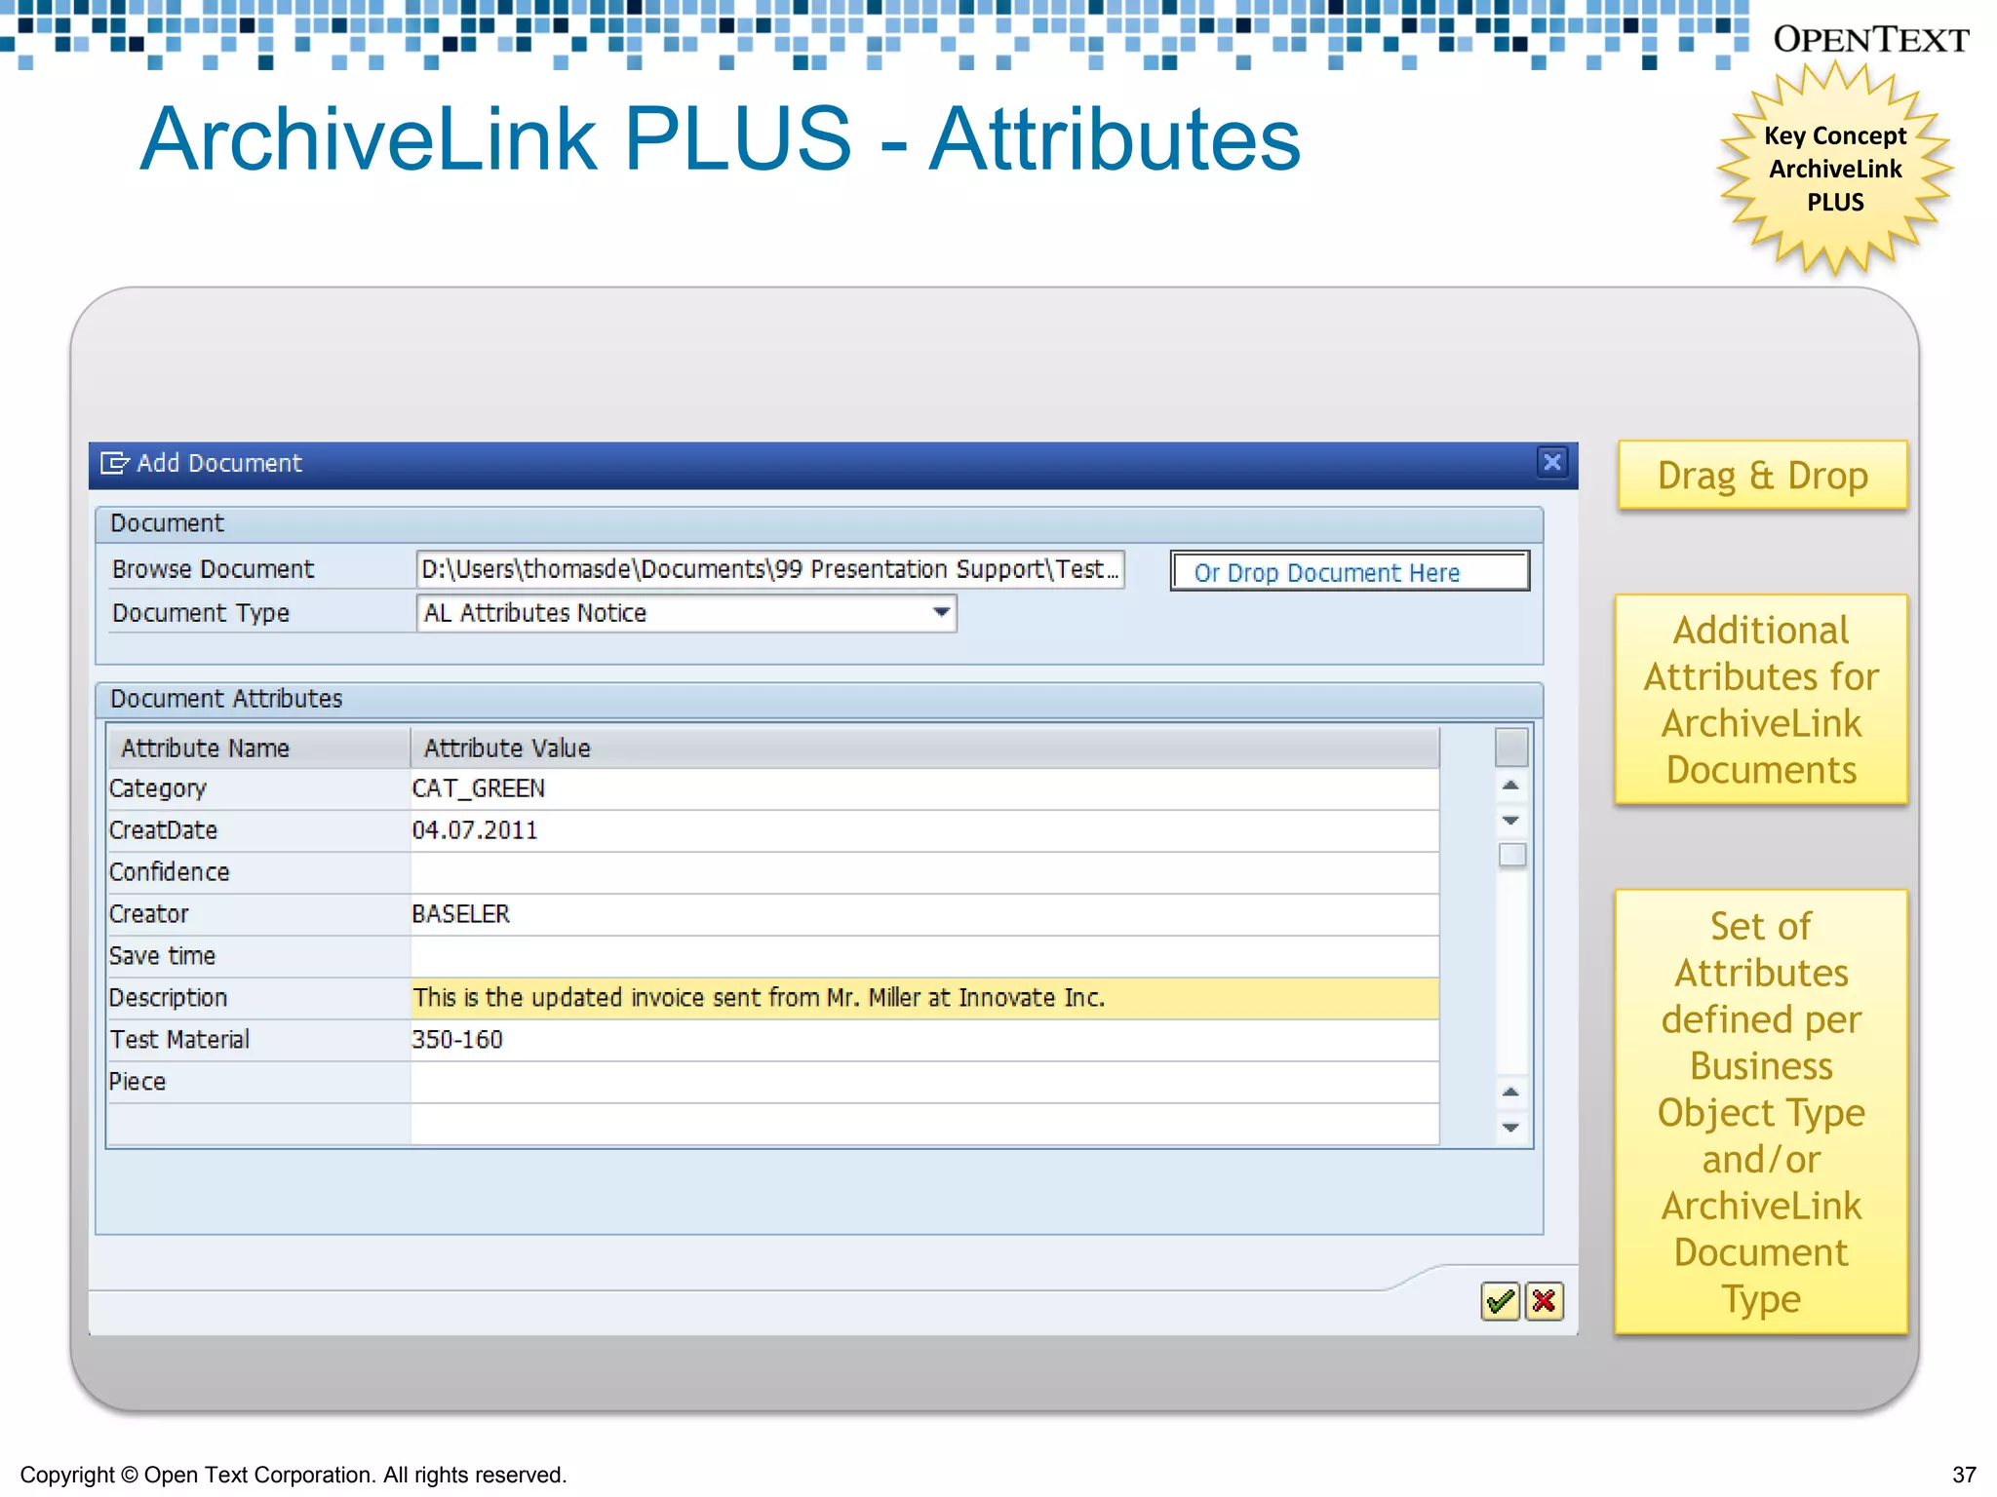1997x1497 pixels.
Task: Select the Test Material attribute name cell
Action: pyautogui.click(x=258, y=1040)
